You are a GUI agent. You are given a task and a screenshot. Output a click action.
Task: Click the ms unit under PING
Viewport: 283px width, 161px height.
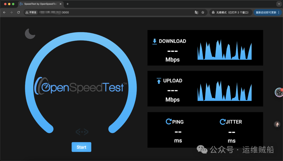[178, 141]
